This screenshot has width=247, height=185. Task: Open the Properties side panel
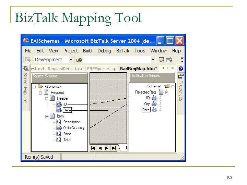click(181, 91)
